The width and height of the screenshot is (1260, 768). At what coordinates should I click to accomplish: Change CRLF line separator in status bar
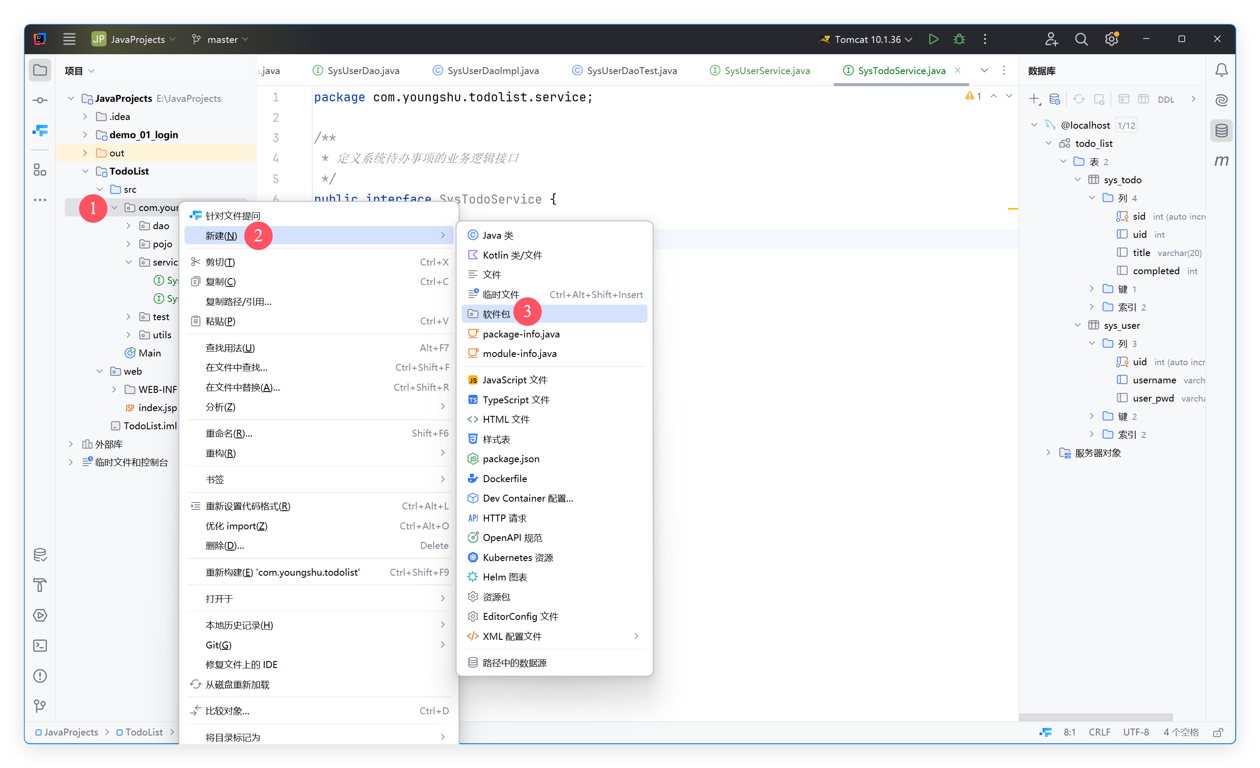(1099, 732)
